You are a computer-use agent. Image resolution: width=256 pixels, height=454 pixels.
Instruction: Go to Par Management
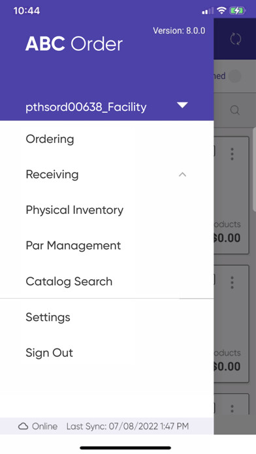[x=73, y=246]
